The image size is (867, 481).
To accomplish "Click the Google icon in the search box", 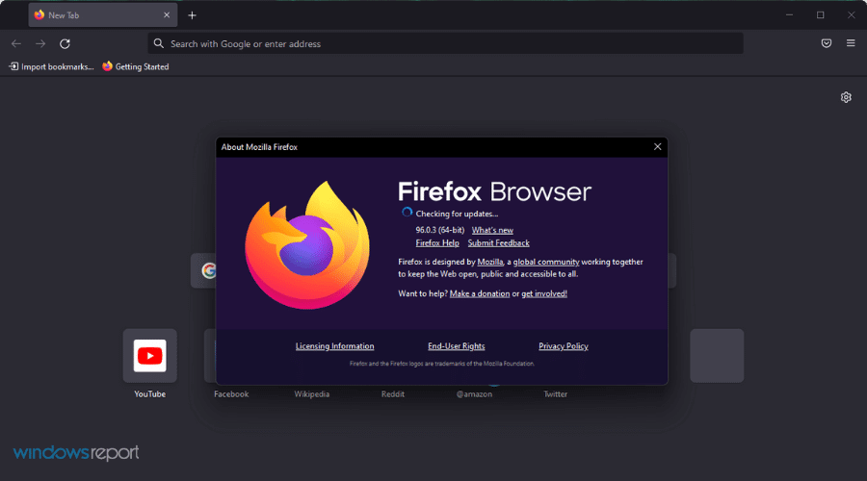I will click(x=208, y=270).
